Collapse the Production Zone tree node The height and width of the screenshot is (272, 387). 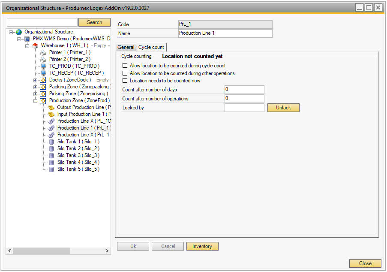[35, 100]
